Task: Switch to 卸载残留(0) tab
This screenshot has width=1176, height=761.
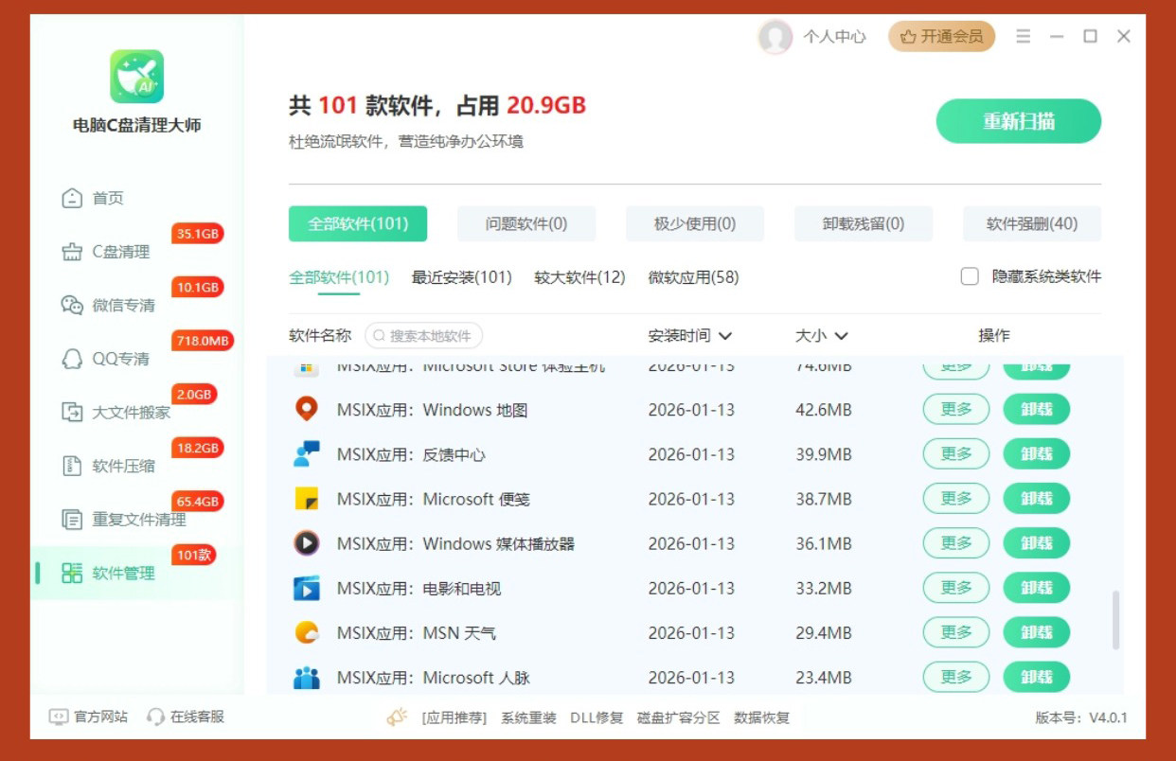Action: 864,224
